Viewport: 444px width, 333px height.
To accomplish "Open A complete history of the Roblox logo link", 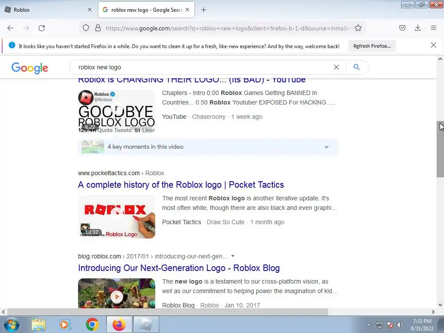I will pos(181,185).
